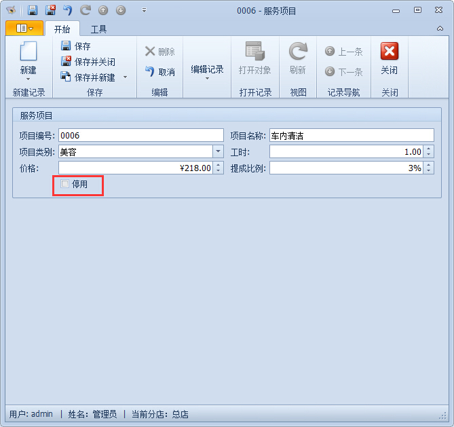
Task: Expand the 项目类别 dropdown list
Action: tap(219, 151)
